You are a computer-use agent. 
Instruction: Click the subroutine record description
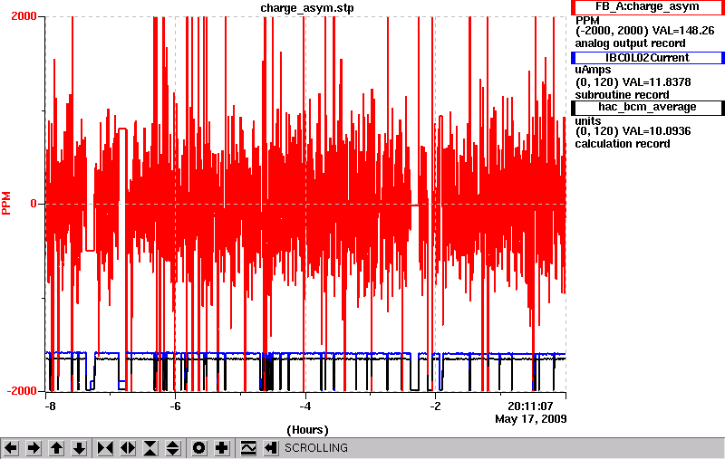pos(622,95)
